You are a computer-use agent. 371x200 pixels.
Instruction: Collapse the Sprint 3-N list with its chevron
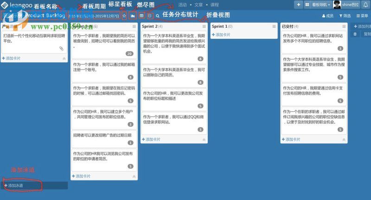point(134,176)
